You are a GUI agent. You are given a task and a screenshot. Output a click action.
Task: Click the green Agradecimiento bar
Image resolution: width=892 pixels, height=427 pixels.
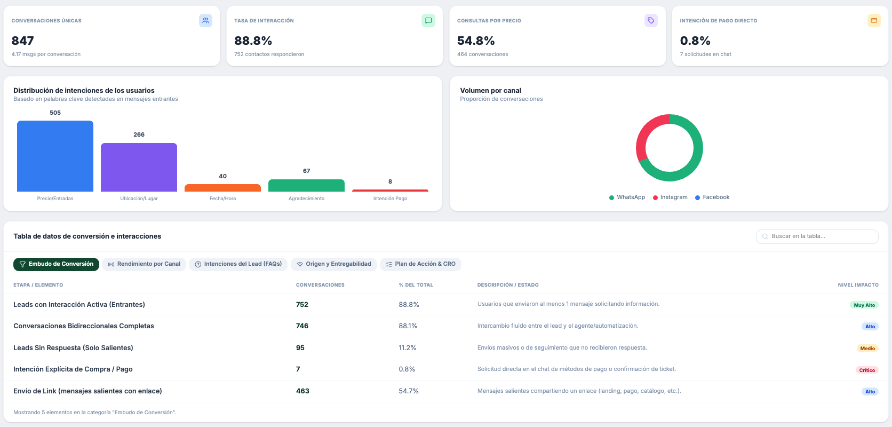pos(306,185)
